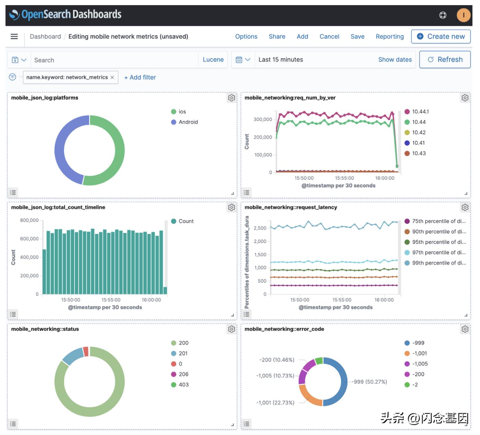This screenshot has width=480, height=435.
Task: Open the help lifebuoy icon
Action: pos(443,15)
